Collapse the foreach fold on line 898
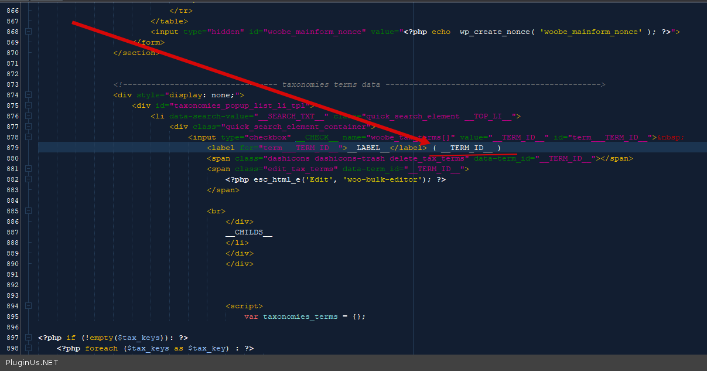707x371 pixels. coord(29,348)
